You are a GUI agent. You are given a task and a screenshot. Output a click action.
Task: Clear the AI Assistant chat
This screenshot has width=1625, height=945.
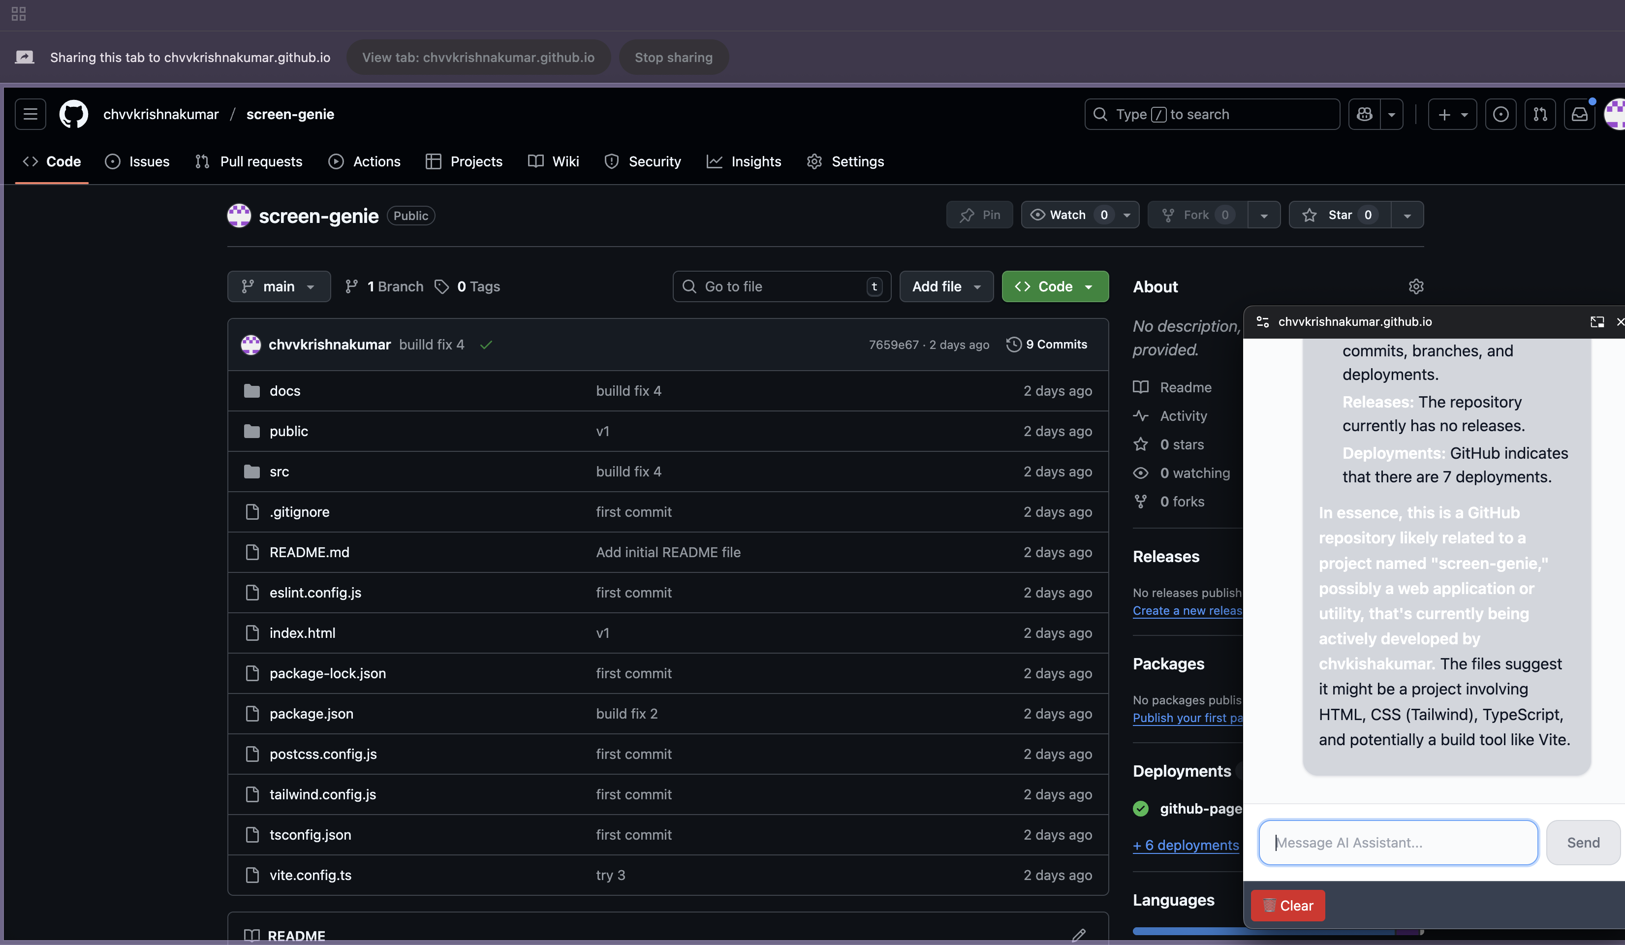tap(1287, 906)
